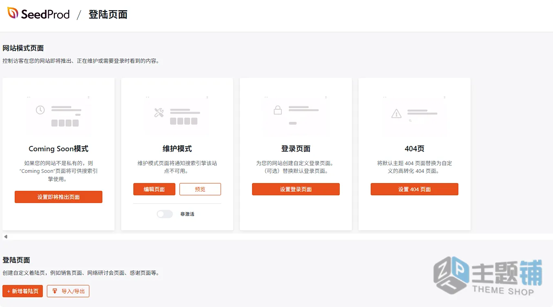The height and width of the screenshot is (307, 553).
Task: Toggle the 非激活 maintenance mode switch
Action: click(x=165, y=214)
